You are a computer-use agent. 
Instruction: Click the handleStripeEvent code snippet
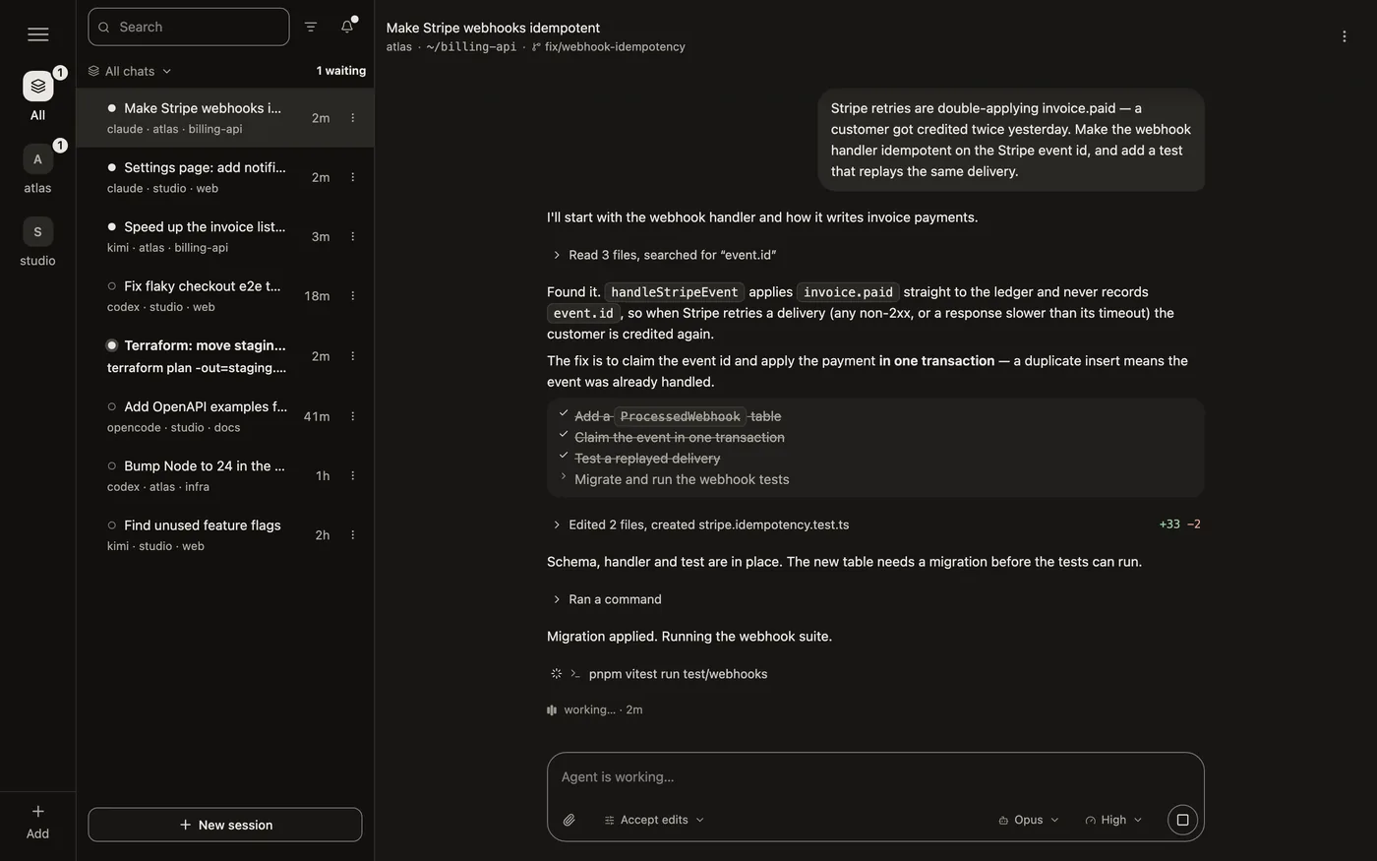click(674, 292)
